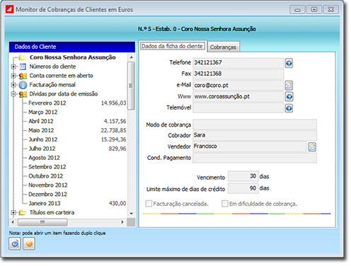Click the info icon of Facturação mensal
Screen dimensions: 351x266
tap(23, 85)
